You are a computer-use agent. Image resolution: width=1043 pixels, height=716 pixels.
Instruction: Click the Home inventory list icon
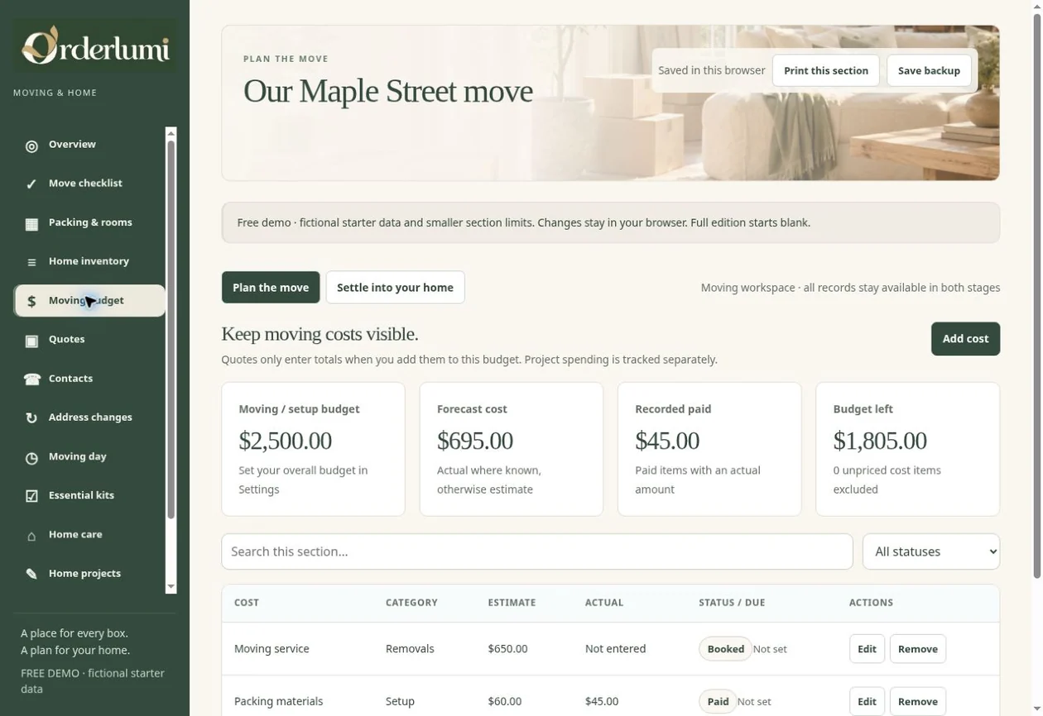(31, 263)
